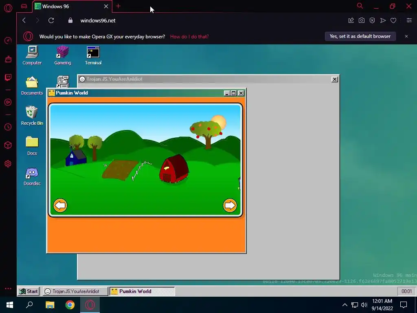Switch to Trojan.JS.YouAreAnIdiot taskbar item
This screenshot has height=313, width=417.
click(75, 291)
